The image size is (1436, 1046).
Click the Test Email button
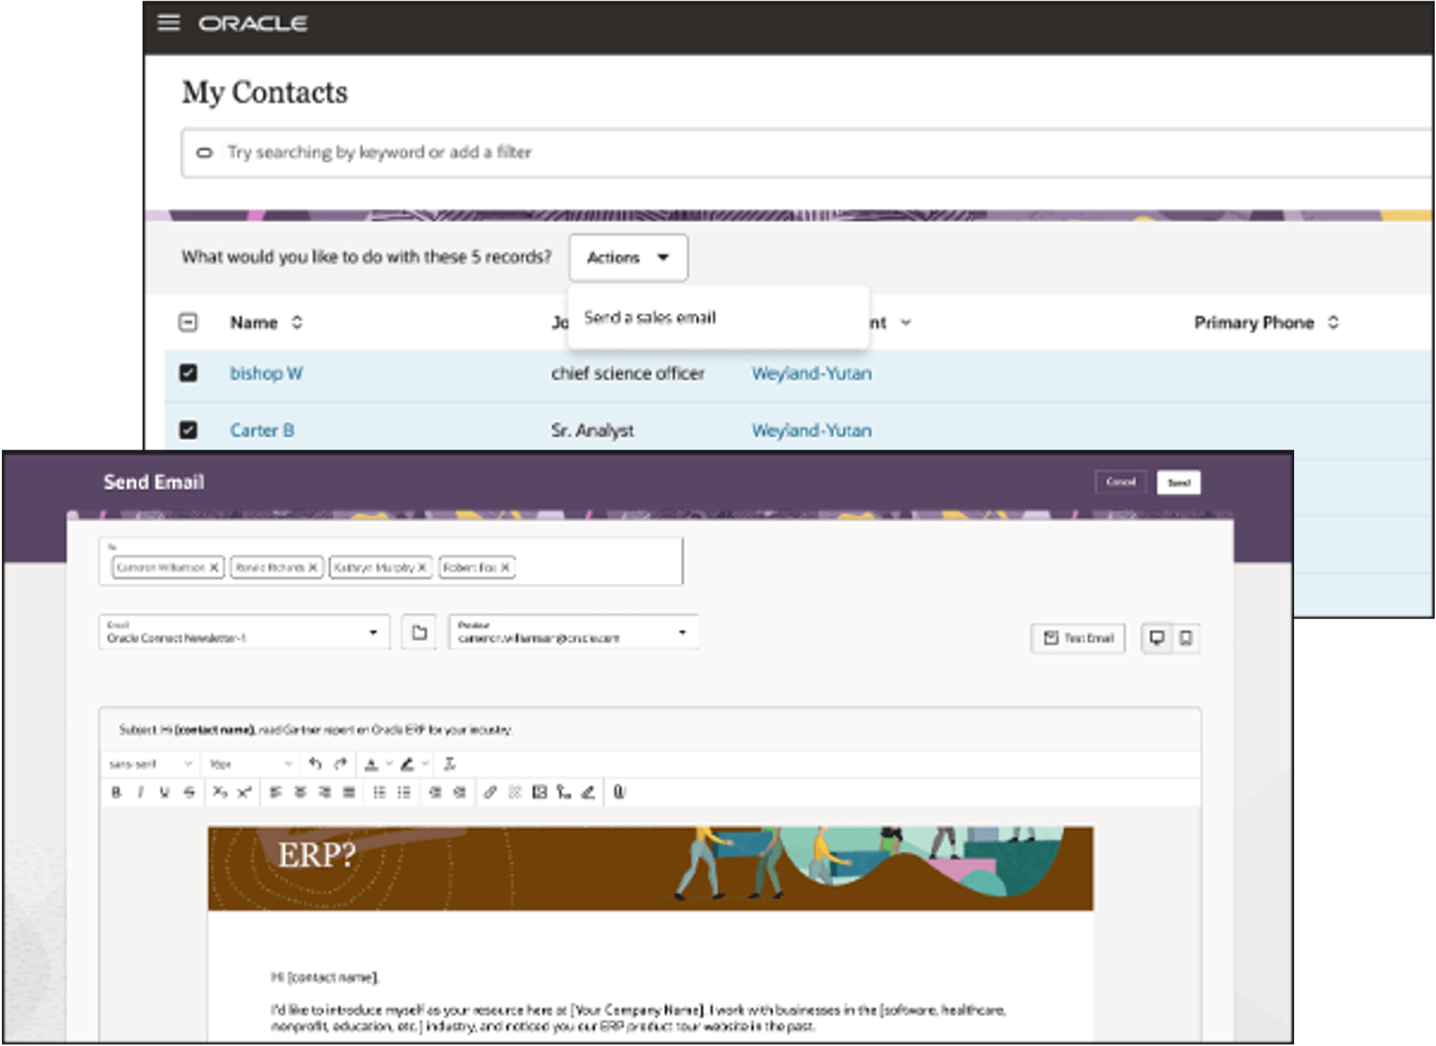(1078, 638)
